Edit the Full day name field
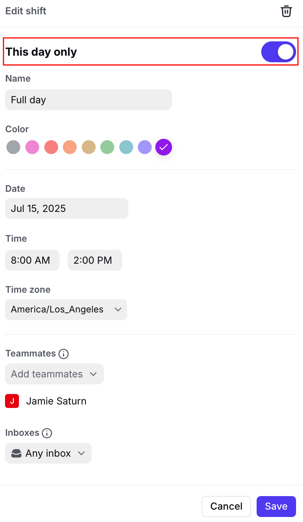The height and width of the screenshot is (522, 303). click(x=89, y=100)
